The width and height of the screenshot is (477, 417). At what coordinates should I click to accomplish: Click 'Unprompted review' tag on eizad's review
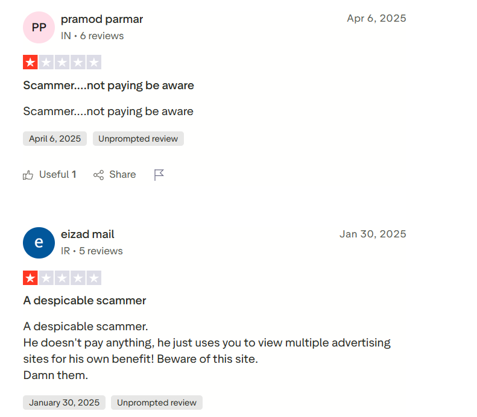[x=157, y=403]
